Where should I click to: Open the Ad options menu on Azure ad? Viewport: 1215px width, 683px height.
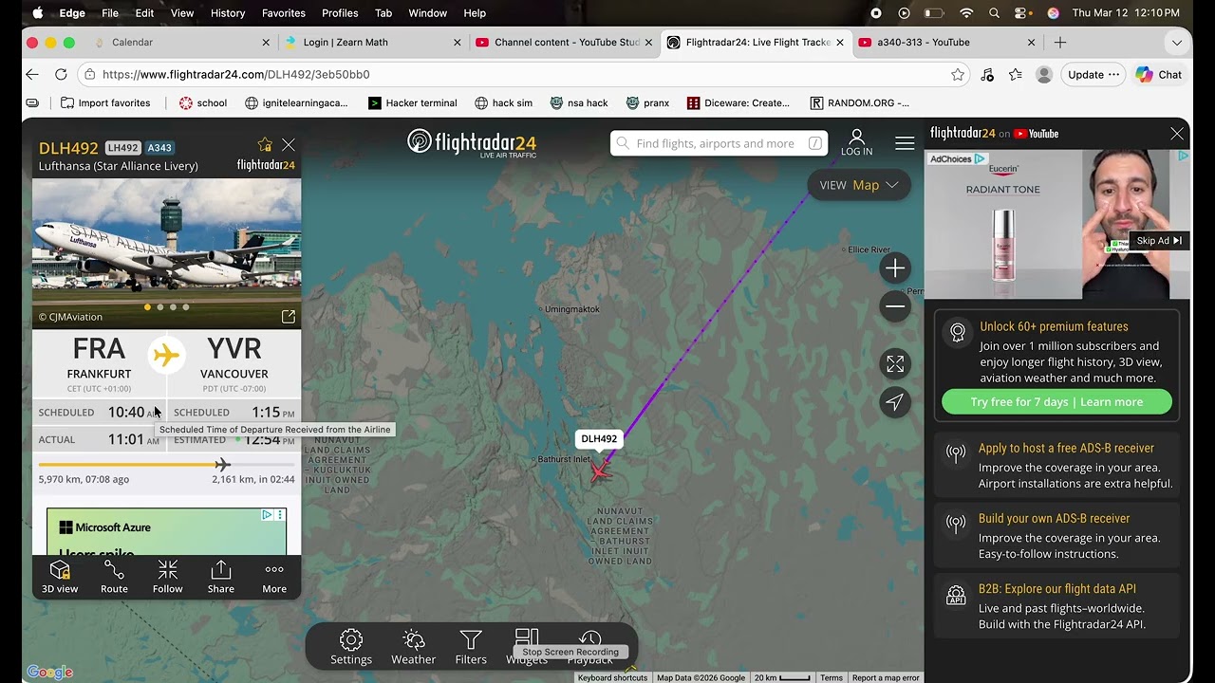280,515
